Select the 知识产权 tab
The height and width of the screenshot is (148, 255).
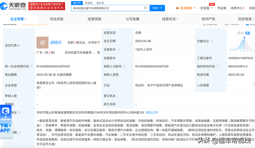pos(208,19)
